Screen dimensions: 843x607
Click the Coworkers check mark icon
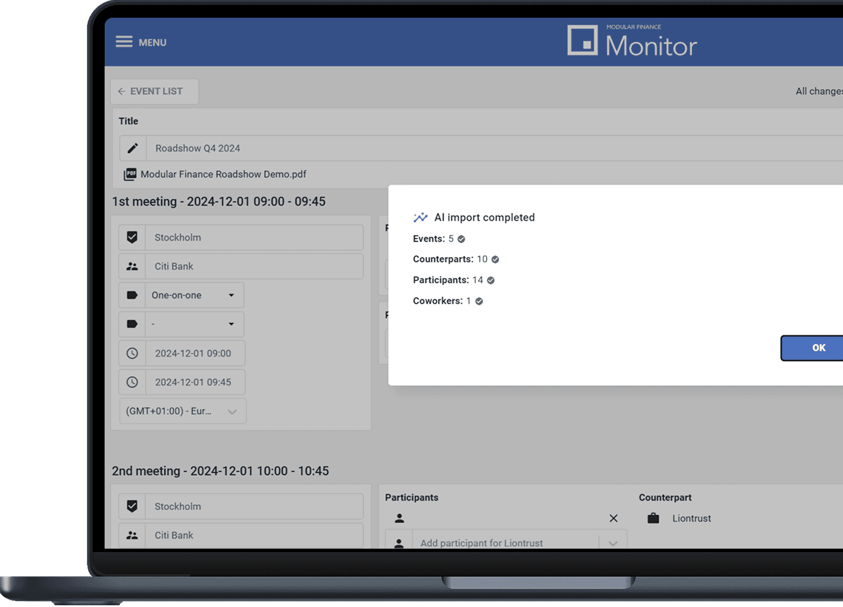tap(479, 301)
